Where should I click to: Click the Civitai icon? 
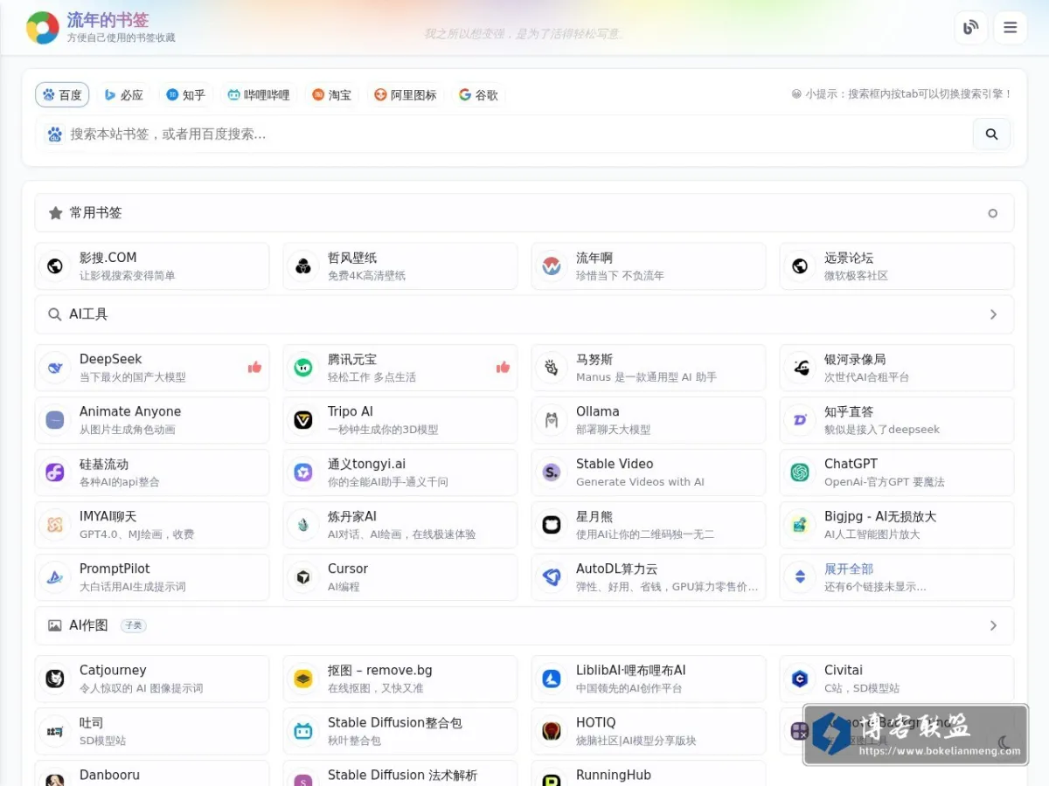click(x=800, y=679)
